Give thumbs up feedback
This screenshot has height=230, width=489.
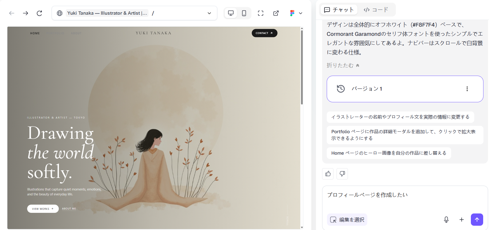(328, 174)
